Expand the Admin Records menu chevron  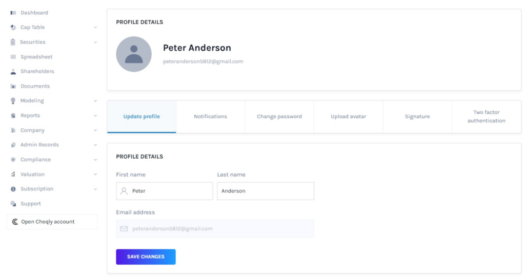(95, 145)
